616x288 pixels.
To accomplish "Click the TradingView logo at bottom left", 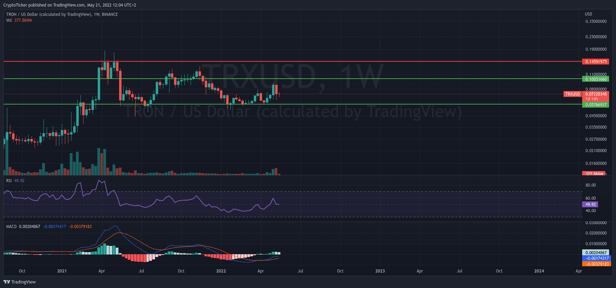I will (20, 282).
